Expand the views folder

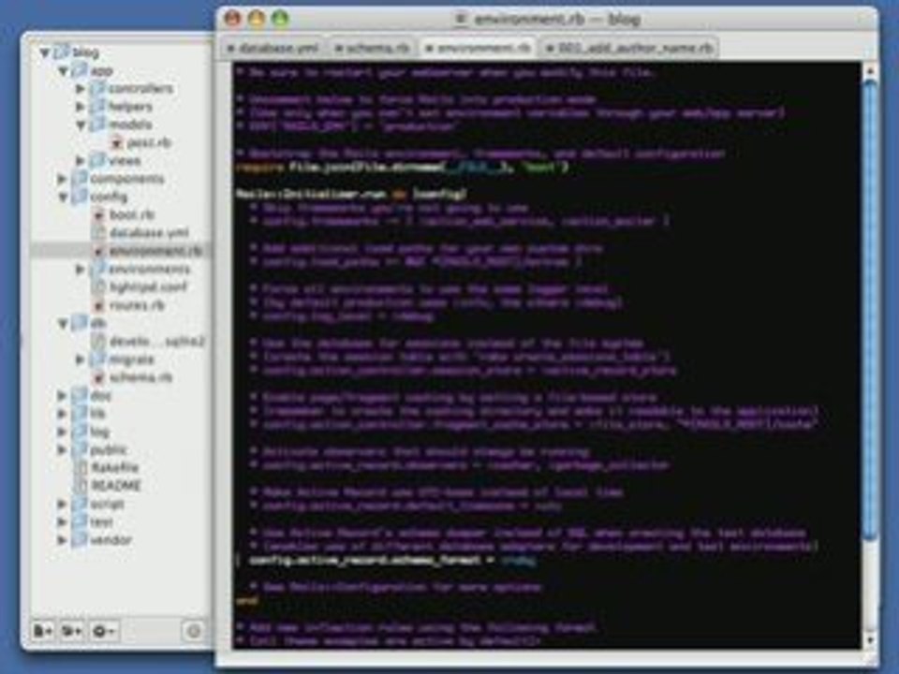point(81,161)
